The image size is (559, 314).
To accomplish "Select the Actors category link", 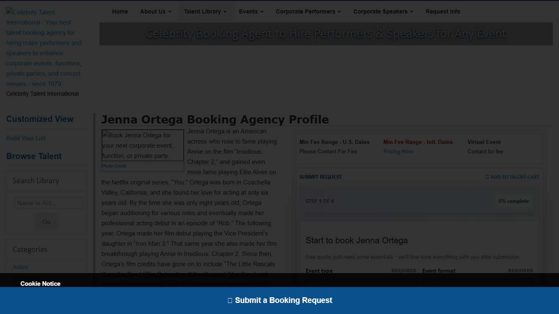I will (20, 267).
